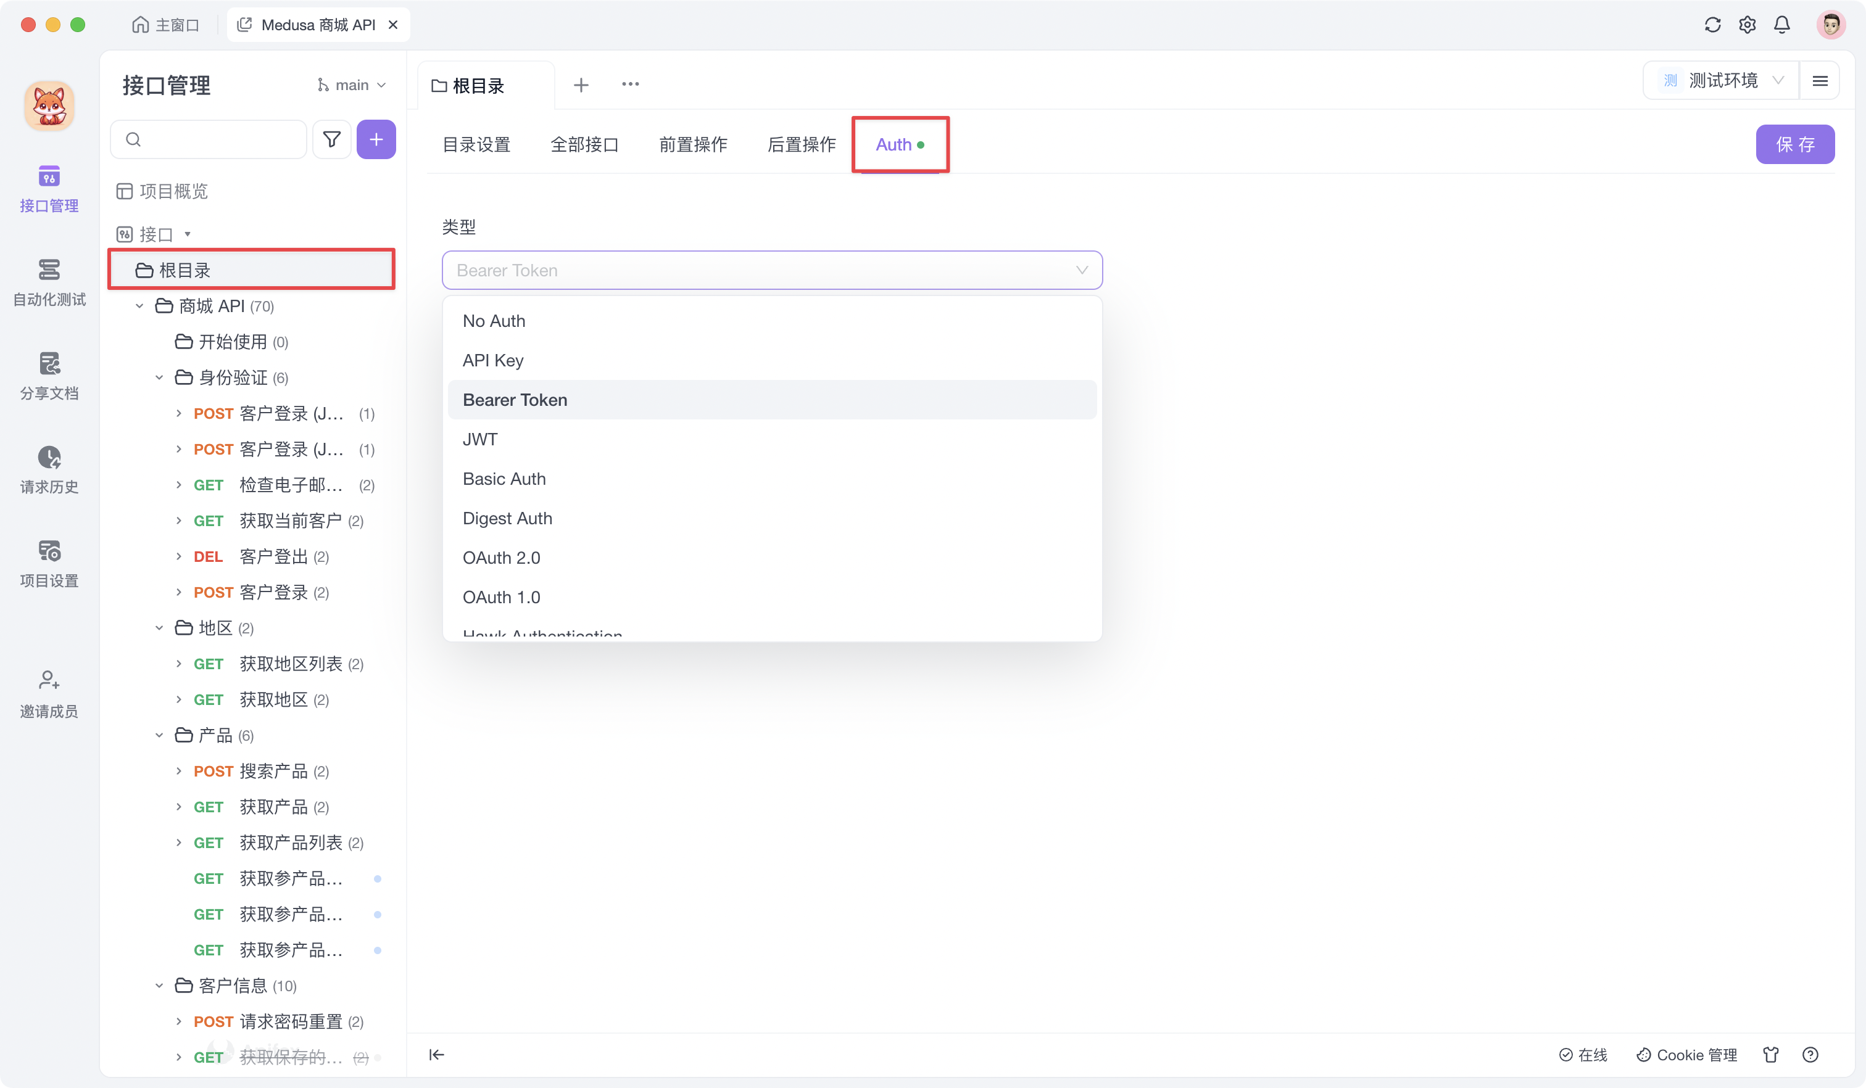The image size is (1866, 1088).
Task: View the 请求历史 panel
Action: click(x=49, y=469)
